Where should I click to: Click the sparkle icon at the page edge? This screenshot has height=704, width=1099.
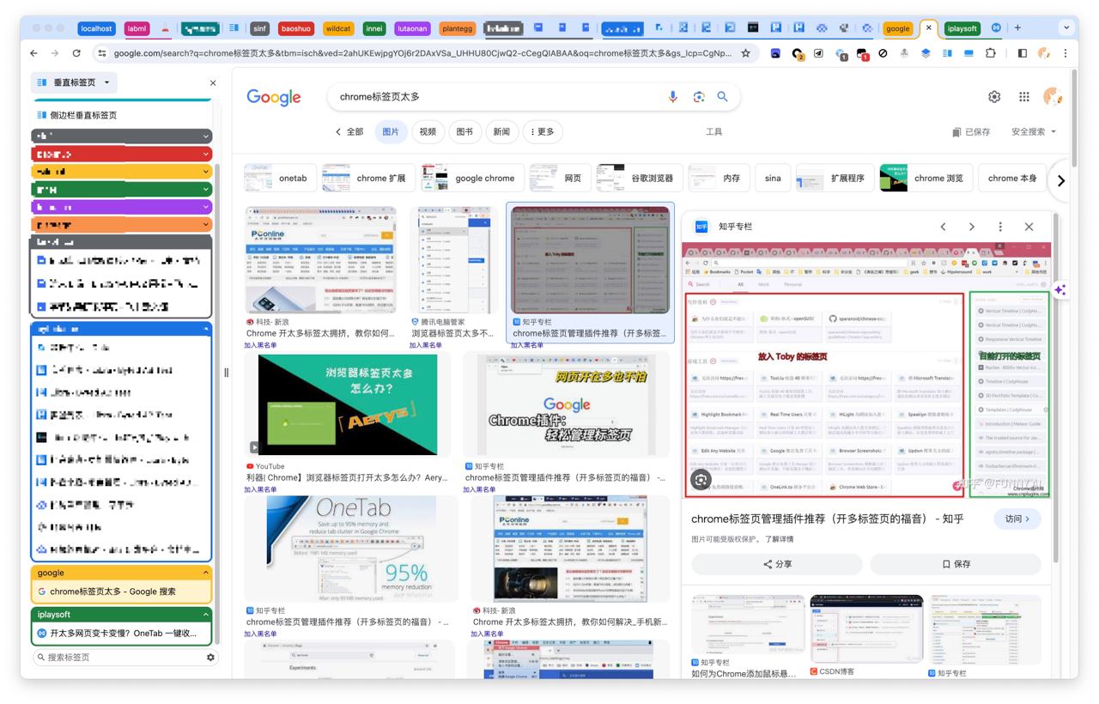click(1060, 290)
